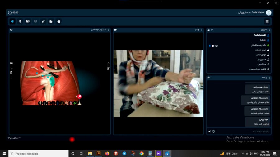
Task: Toggle the microphone on
Action: click(20, 21)
